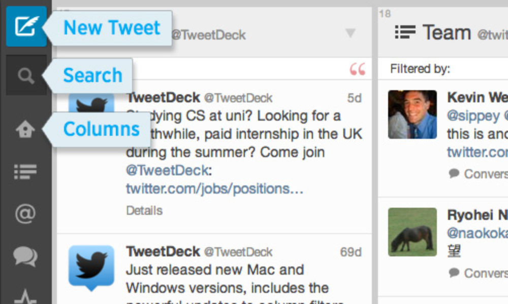Open the twitter.com/jobs/positions link
Screen dimensions: 508x304
(x=214, y=189)
